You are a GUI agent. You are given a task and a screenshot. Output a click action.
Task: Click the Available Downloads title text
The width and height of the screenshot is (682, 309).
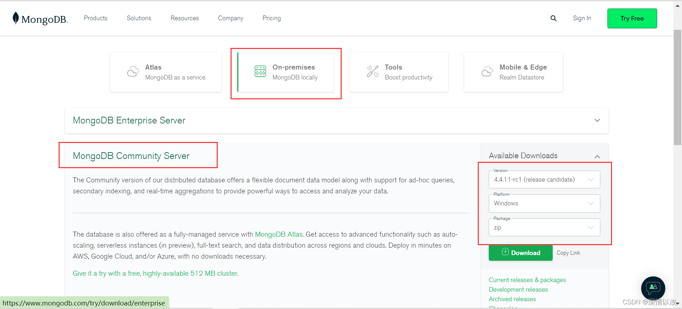(523, 156)
